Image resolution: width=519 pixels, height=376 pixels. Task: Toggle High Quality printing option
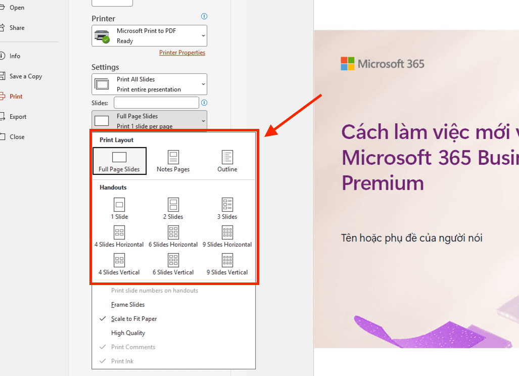click(173, 333)
